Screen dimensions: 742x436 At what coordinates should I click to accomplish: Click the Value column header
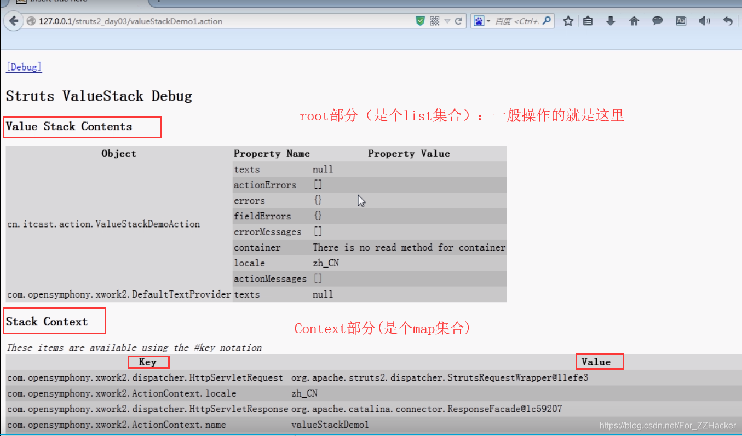click(x=596, y=362)
